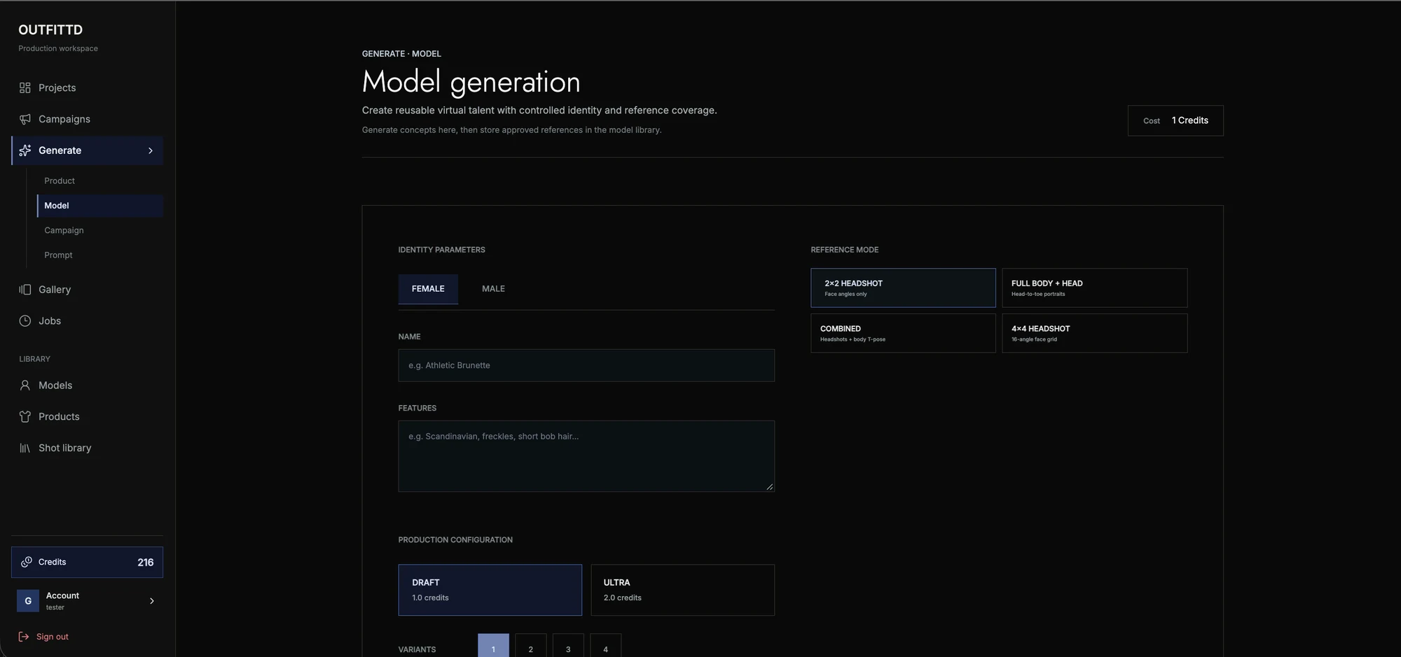
Task: Open the Jobs page
Action: click(x=88, y=321)
